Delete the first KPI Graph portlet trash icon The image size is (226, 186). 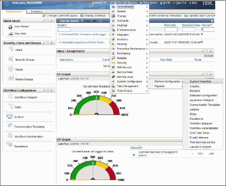pos(210,74)
